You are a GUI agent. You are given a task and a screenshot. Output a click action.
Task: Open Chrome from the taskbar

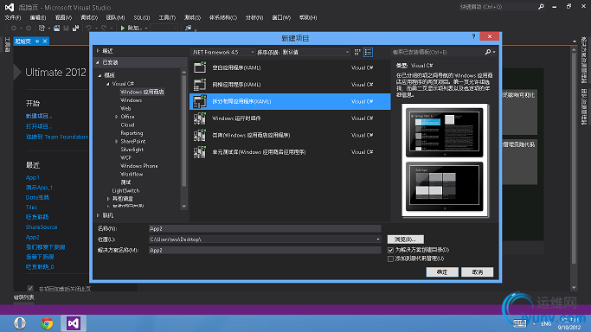(x=47, y=323)
